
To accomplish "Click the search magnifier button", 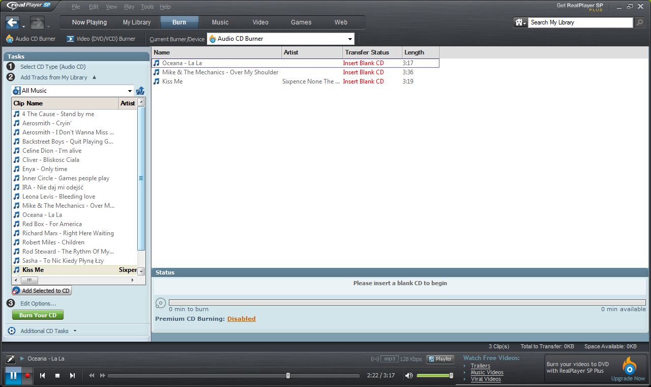I will click(640, 22).
